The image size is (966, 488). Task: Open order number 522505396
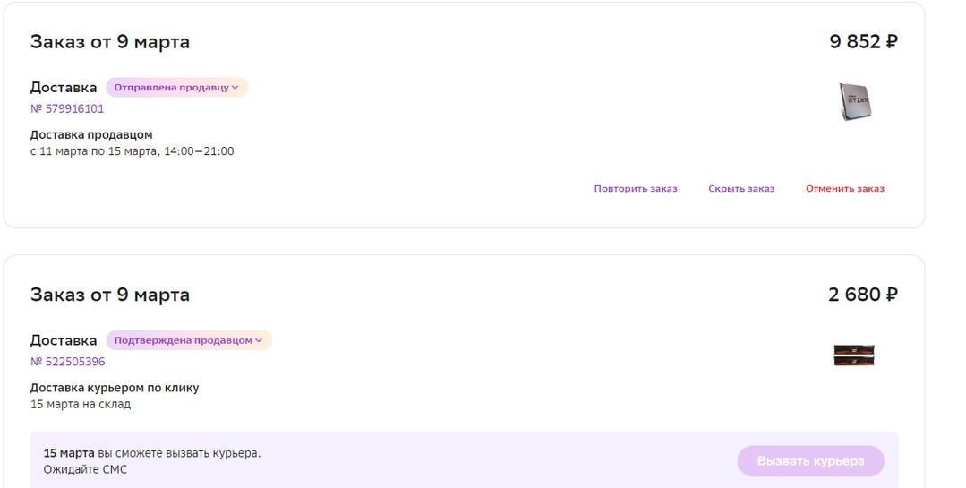coord(67,363)
